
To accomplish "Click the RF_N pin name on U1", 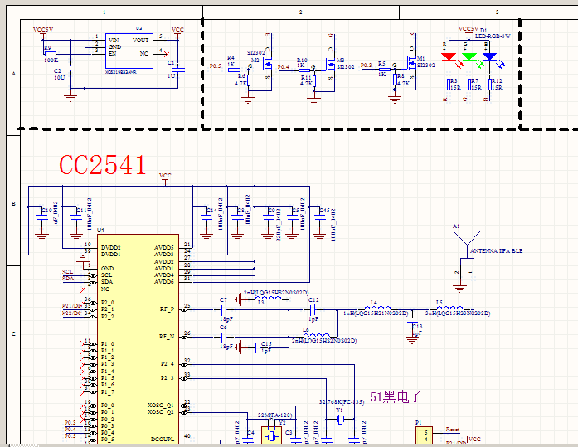I will point(167,337).
